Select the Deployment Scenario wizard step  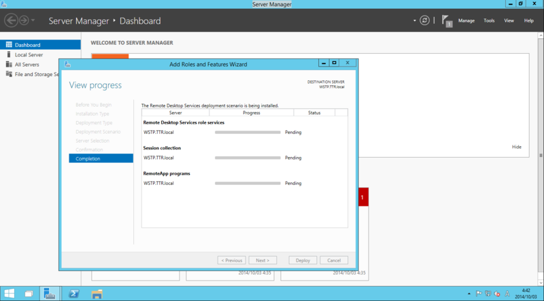pyautogui.click(x=98, y=131)
